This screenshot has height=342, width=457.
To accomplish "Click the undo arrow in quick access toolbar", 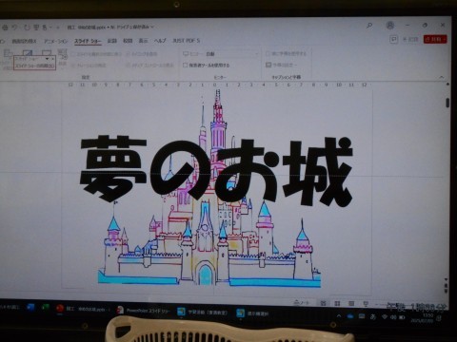I will point(15,28).
